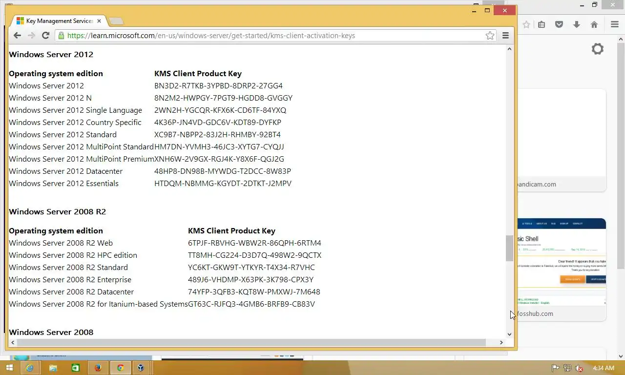This screenshot has height=375, width=625.
Task: Click the Windows Server 2012 heading
Action: (x=51, y=54)
